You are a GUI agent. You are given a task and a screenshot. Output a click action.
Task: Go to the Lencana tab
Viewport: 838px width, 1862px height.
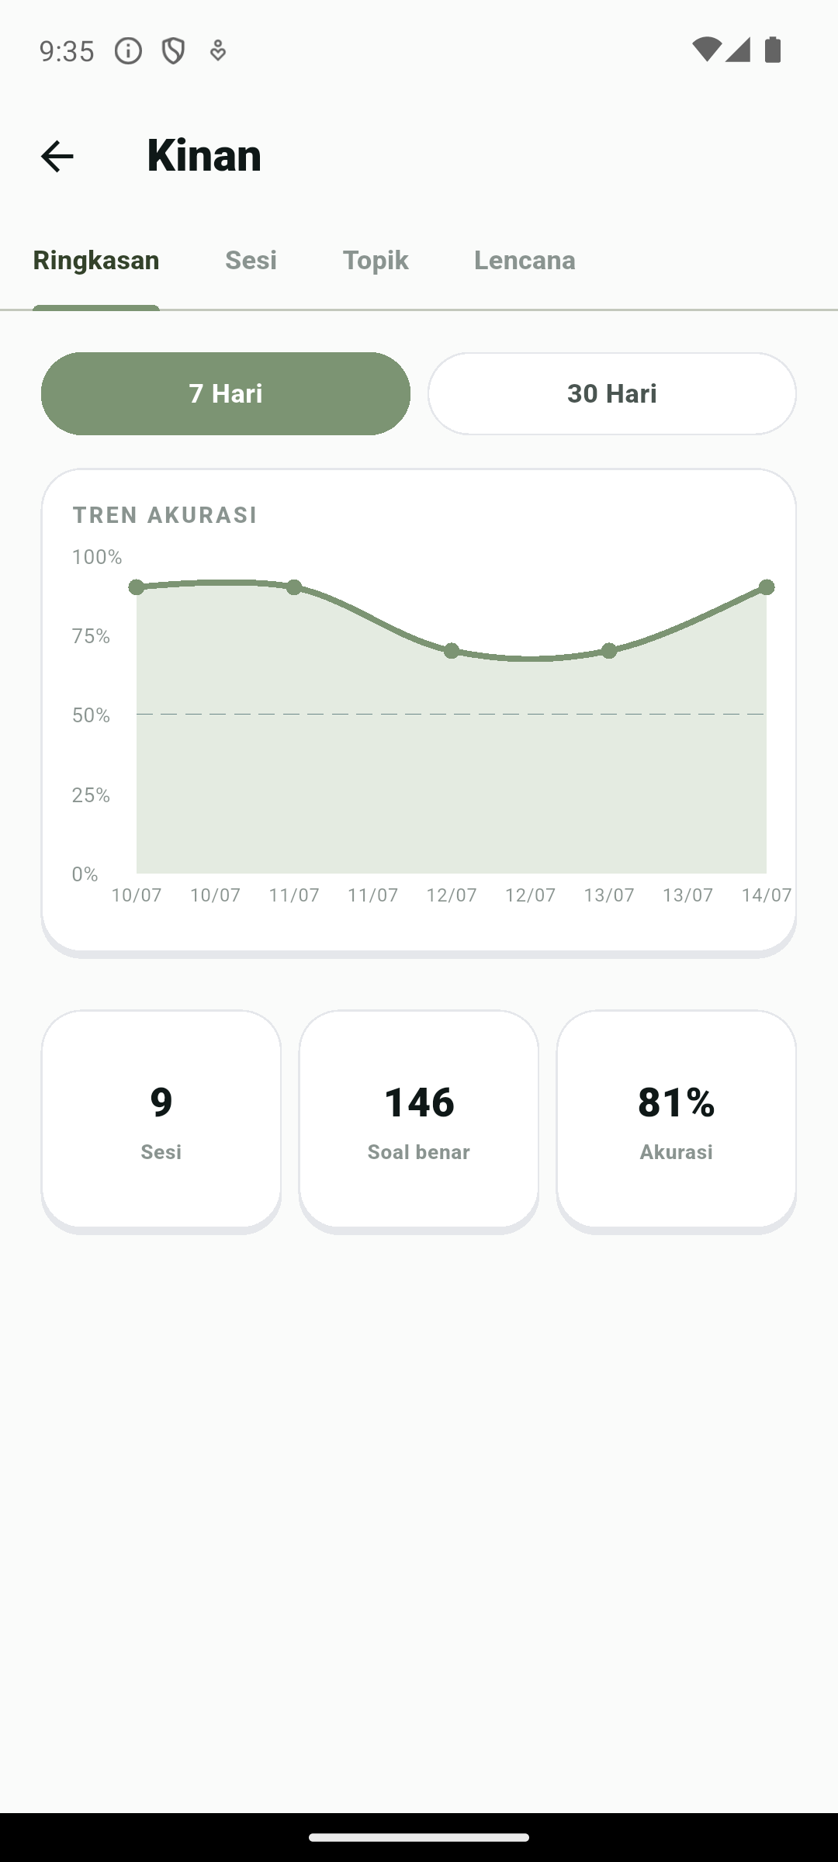[x=525, y=260]
